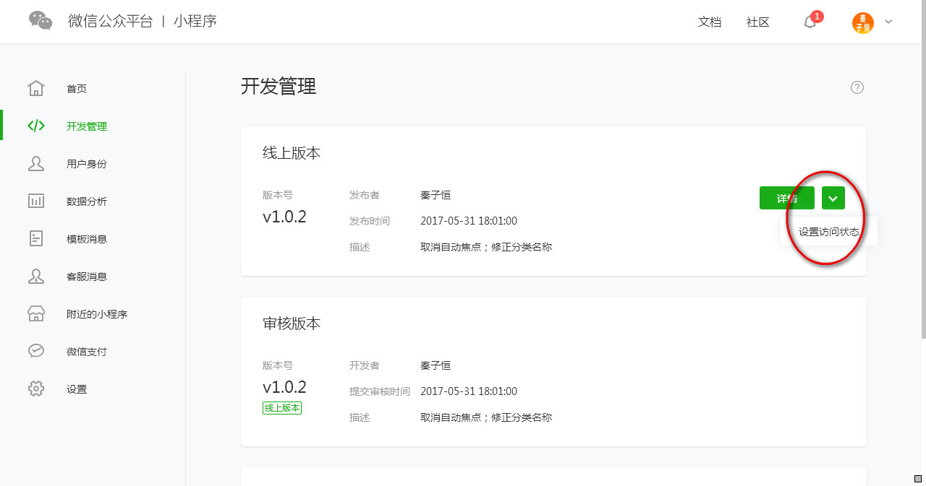Image resolution: width=926 pixels, height=486 pixels.
Task: Open 客服消息 menu item
Action: (87, 277)
